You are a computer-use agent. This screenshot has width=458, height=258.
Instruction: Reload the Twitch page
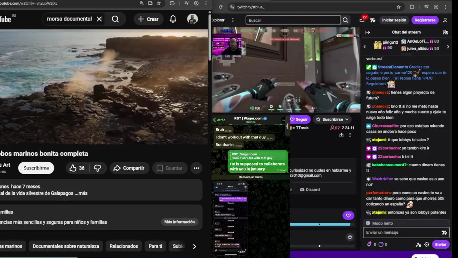coord(220,7)
